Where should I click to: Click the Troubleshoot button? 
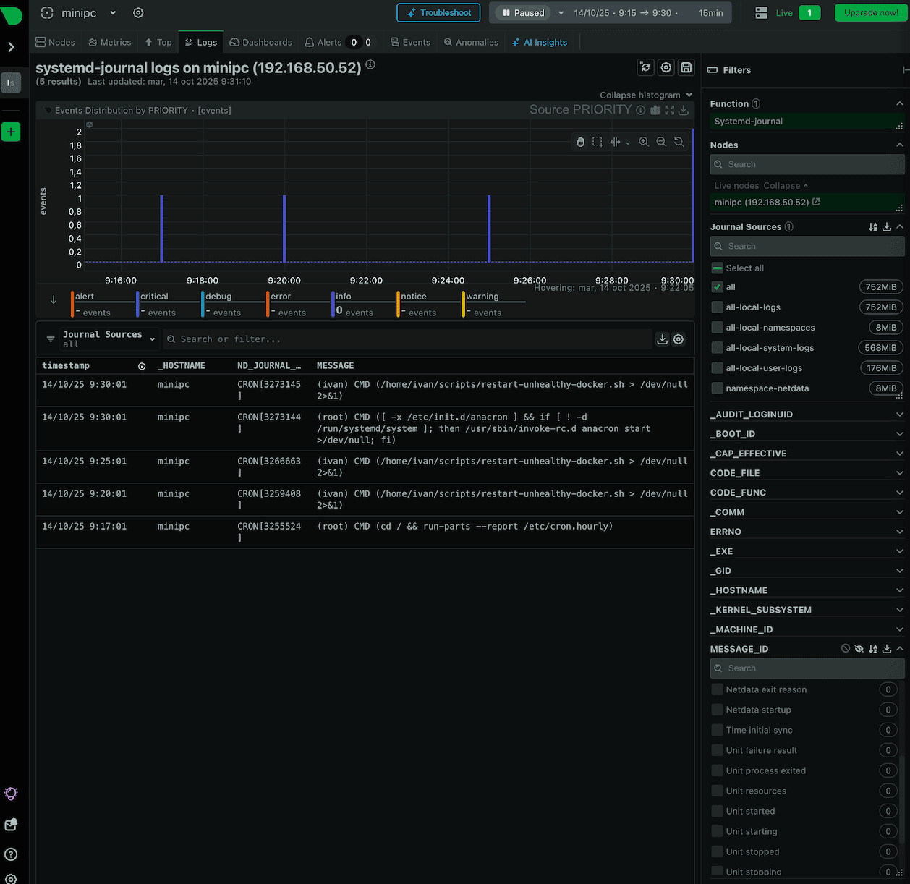click(438, 13)
